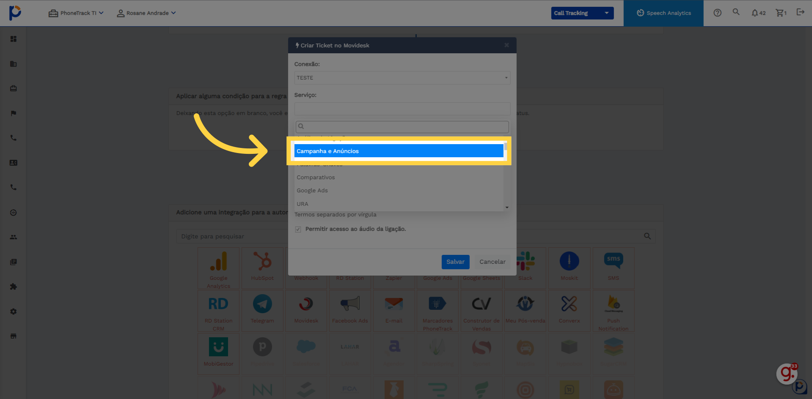The height and width of the screenshot is (399, 812).
Task: Open the dashboard icon in sidebar
Action: (x=14, y=39)
